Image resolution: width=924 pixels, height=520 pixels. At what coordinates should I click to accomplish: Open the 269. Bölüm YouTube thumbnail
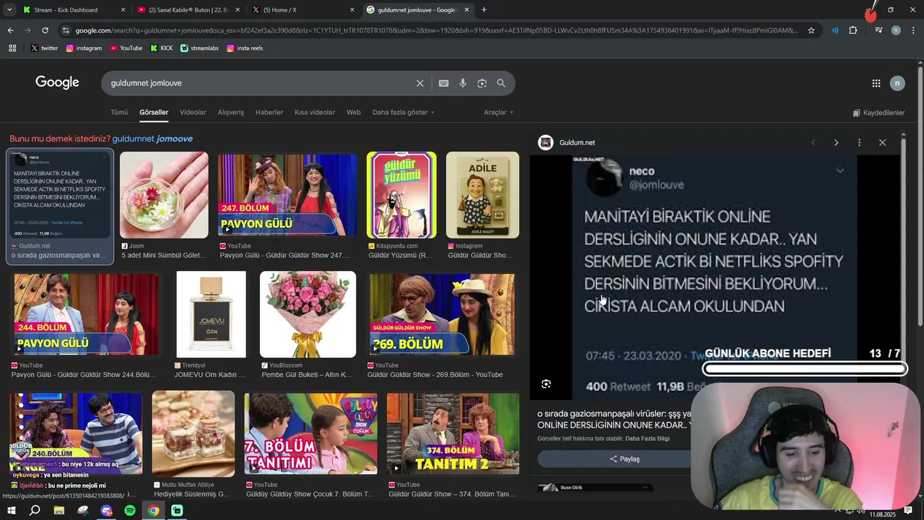click(x=442, y=314)
